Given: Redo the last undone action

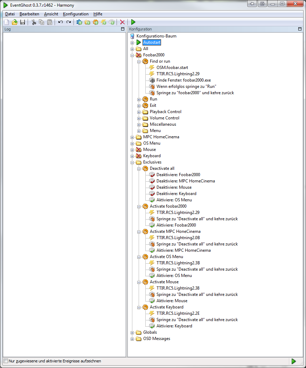Looking at the screenshot, I should click(69, 22).
